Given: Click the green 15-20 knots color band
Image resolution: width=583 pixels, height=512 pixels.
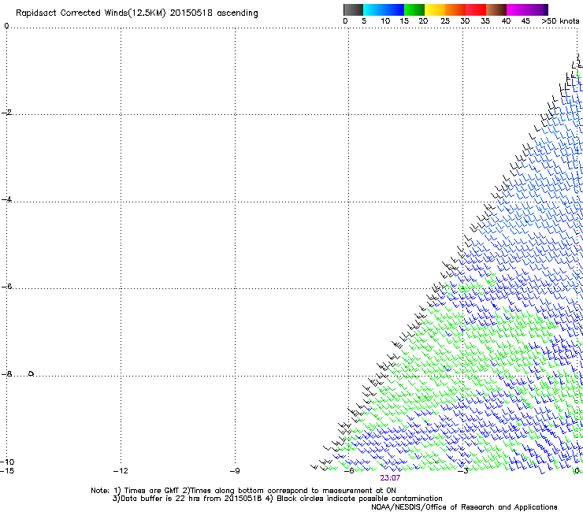Looking at the screenshot, I should [414, 9].
